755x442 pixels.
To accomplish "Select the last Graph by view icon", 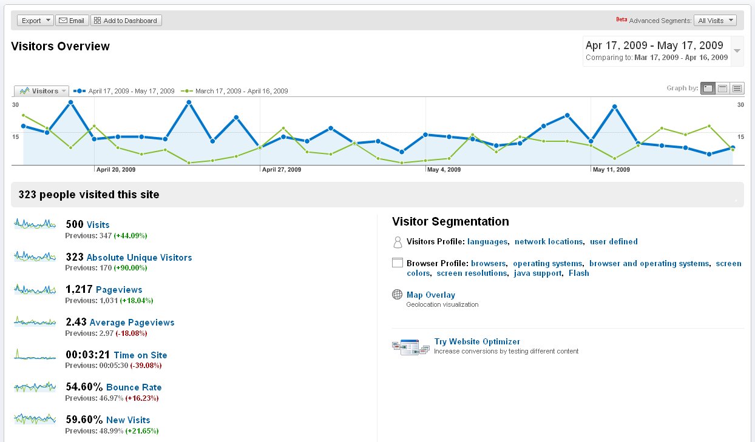I will click(x=737, y=89).
